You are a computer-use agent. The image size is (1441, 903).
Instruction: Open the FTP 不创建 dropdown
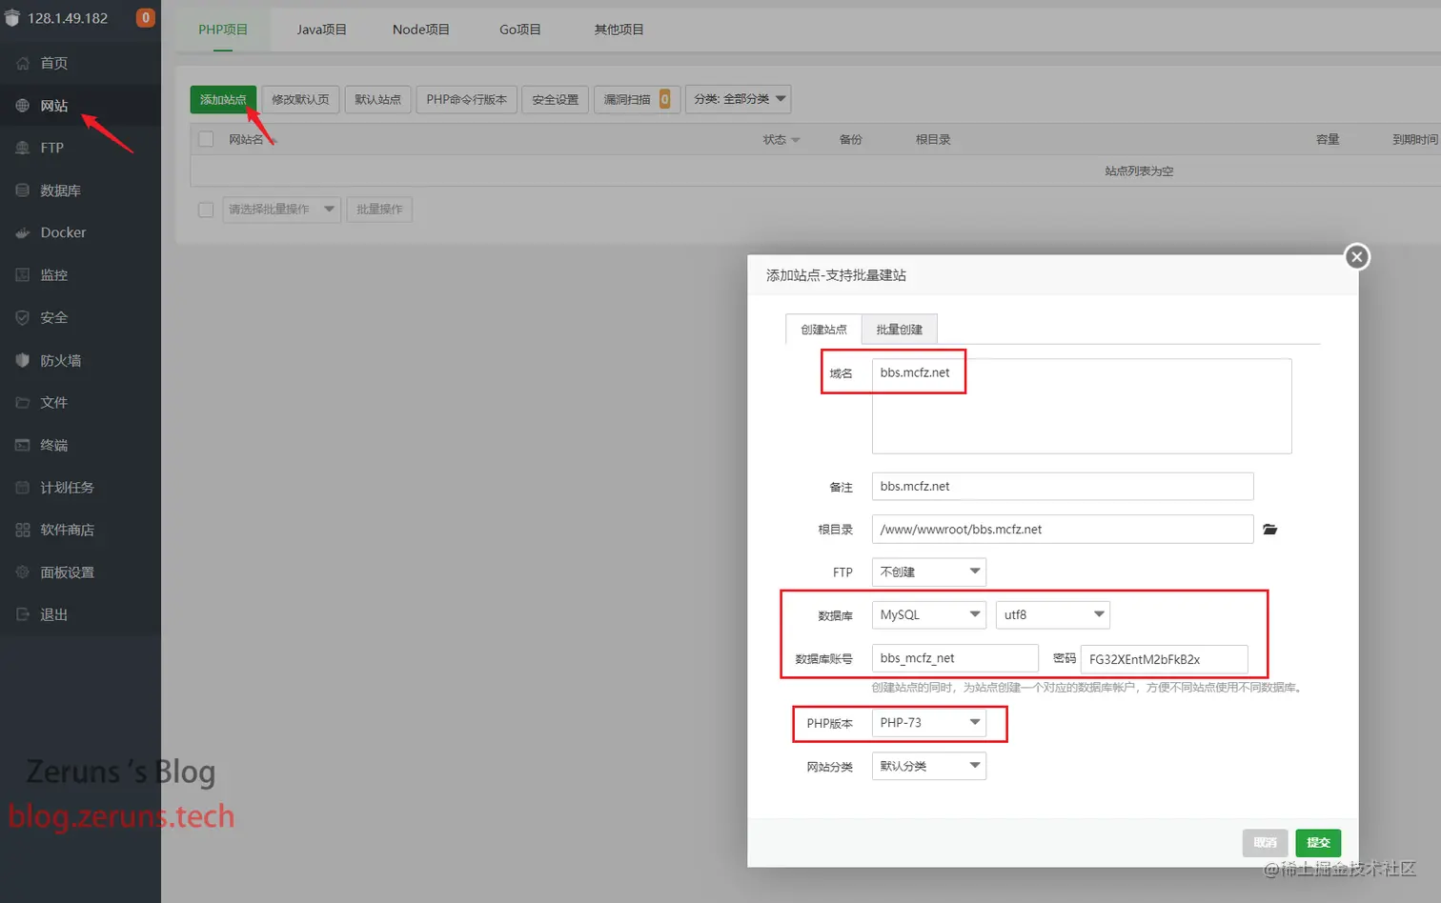click(929, 572)
